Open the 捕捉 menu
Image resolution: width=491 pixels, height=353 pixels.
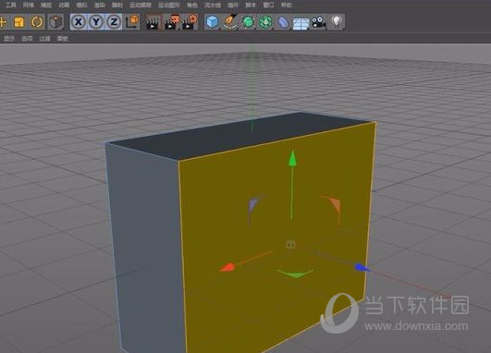point(46,5)
